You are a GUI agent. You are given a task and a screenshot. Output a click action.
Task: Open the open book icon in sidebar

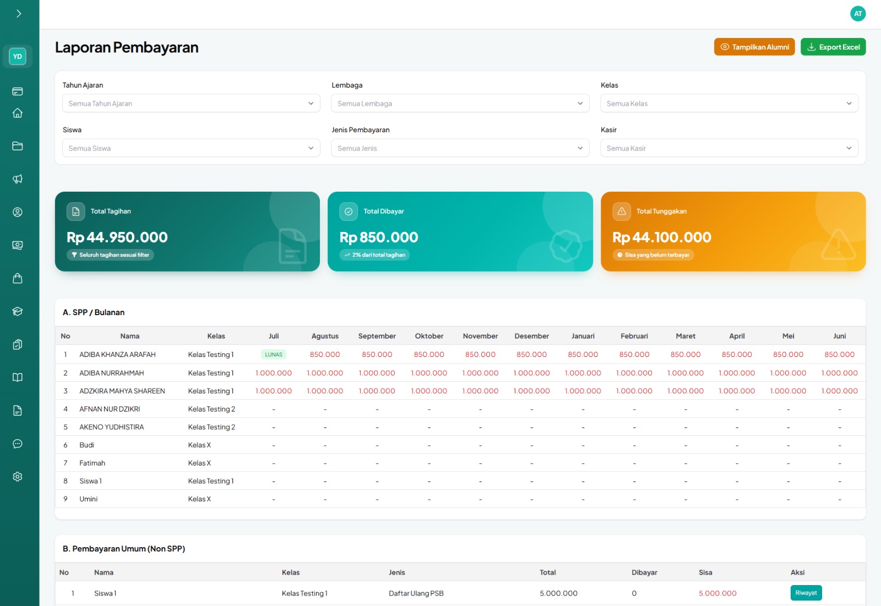tap(18, 377)
